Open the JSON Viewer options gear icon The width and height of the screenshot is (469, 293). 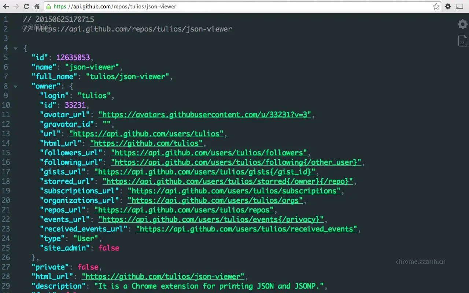(462, 24)
